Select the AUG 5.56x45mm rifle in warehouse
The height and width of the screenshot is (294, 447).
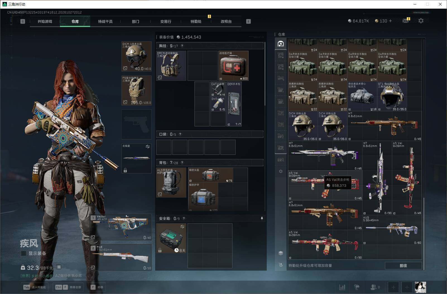click(392, 230)
